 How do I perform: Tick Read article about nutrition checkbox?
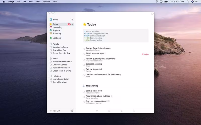click(84, 97)
